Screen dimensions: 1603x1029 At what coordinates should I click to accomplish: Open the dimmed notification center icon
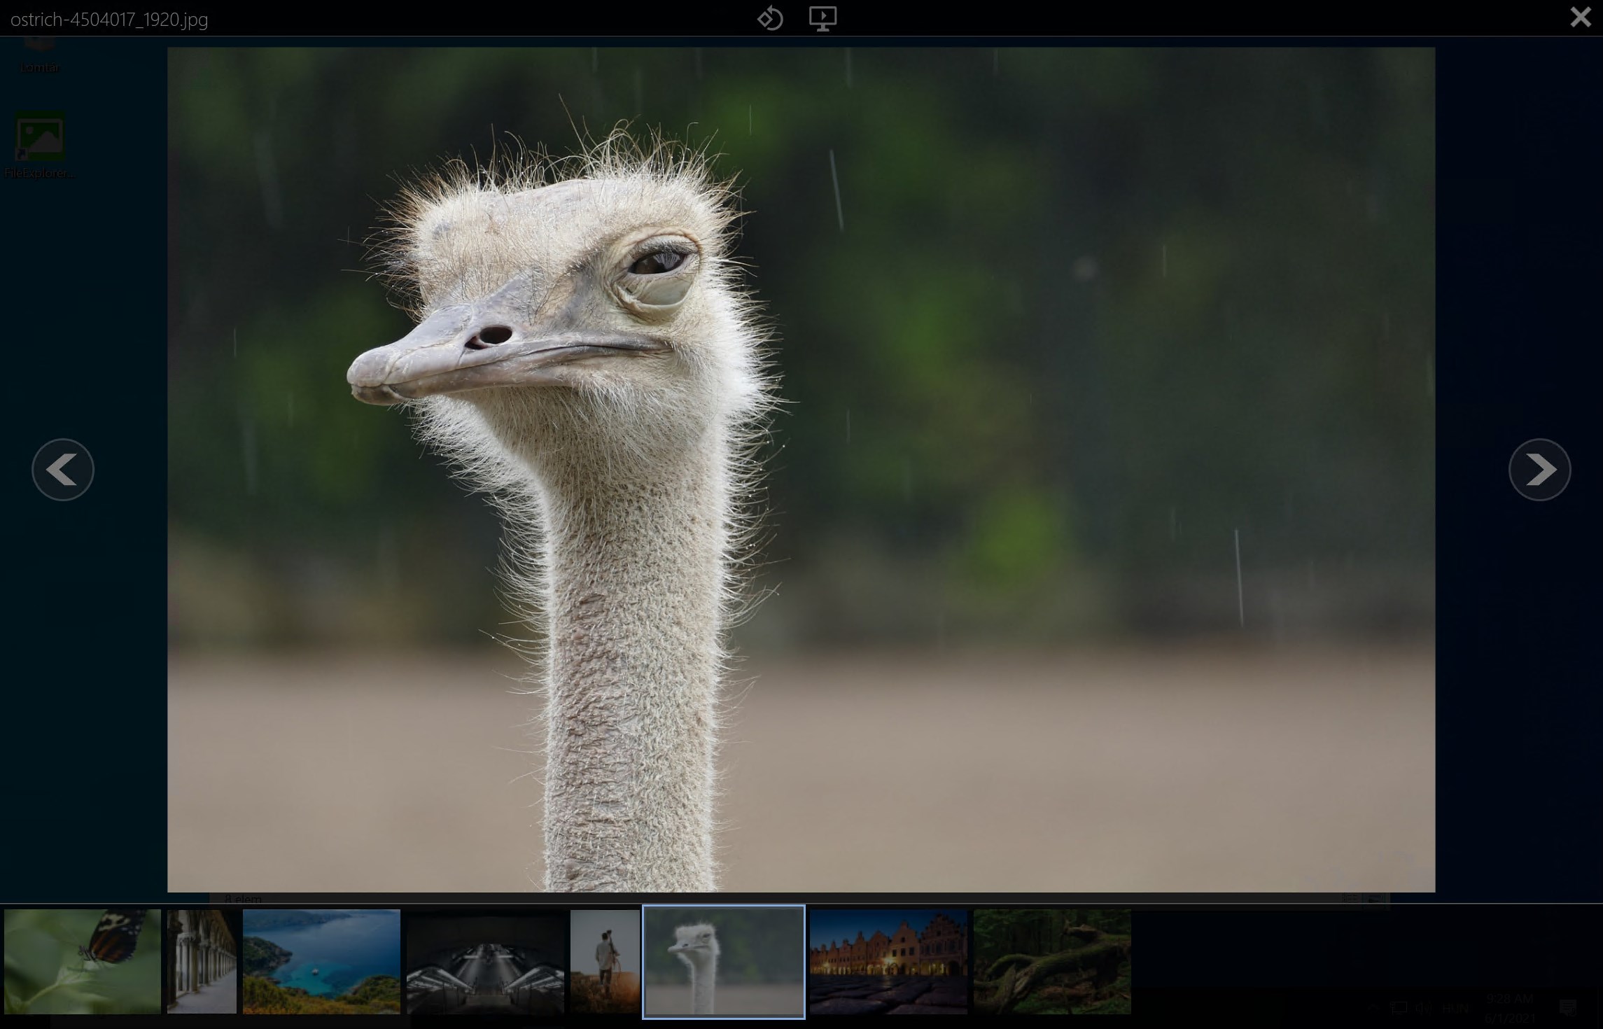tap(1568, 1008)
